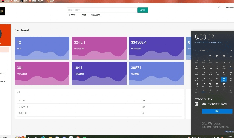
Task: Click the up chevron in calendar header
Action: [231, 50]
